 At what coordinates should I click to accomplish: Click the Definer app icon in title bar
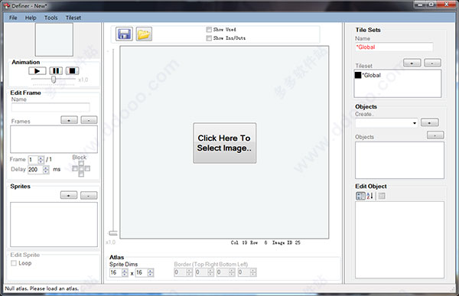point(6,6)
